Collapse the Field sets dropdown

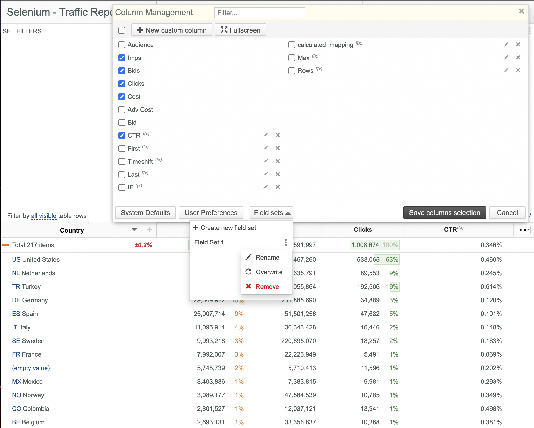pyautogui.click(x=271, y=213)
